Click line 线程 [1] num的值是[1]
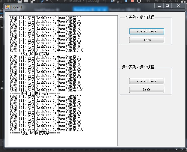The height and width of the screenshot is (152, 187). [x=46, y=57]
